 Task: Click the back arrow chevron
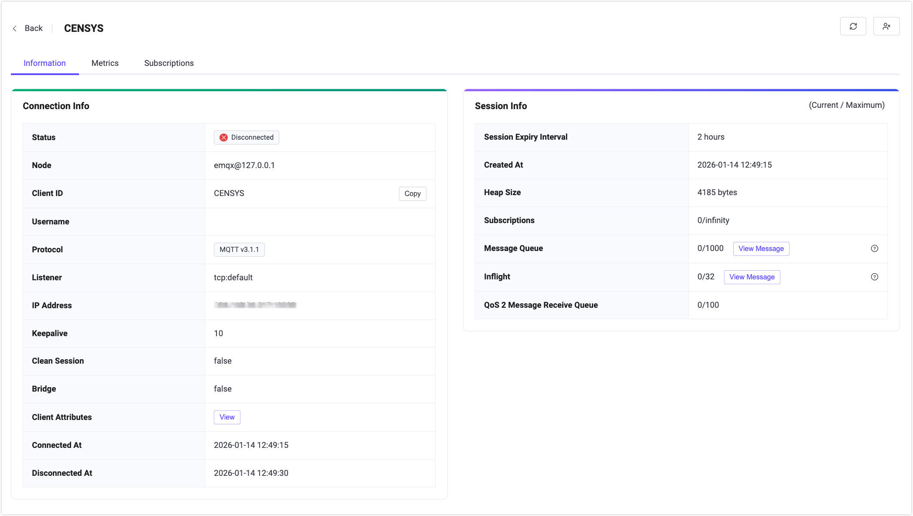(15, 28)
